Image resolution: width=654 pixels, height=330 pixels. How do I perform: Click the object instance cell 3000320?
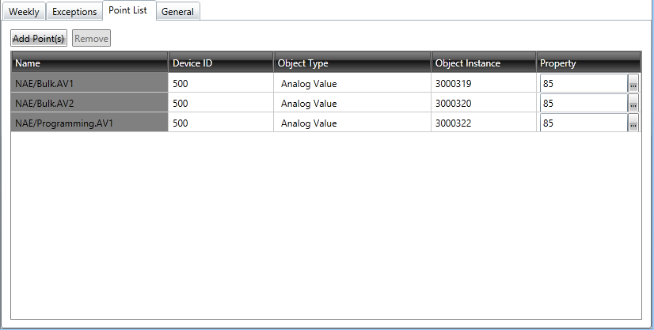point(484,103)
